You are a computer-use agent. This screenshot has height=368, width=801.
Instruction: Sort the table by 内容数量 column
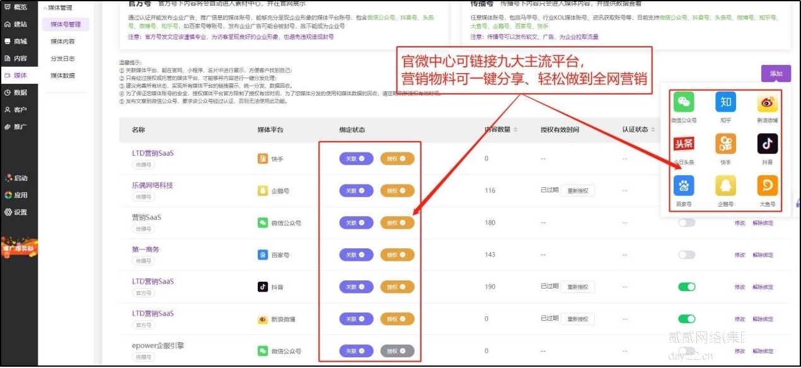(x=500, y=130)
